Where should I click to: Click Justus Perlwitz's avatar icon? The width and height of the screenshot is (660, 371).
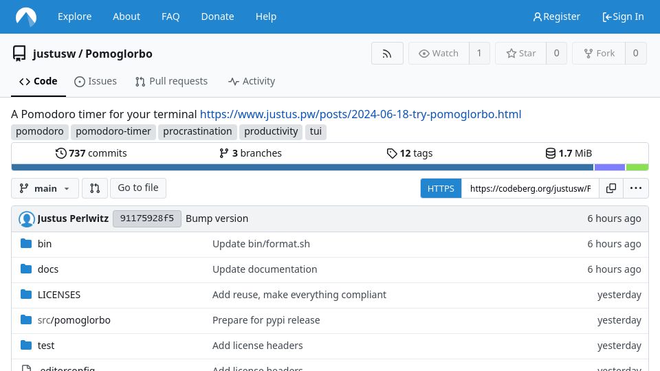pos(27,218)
